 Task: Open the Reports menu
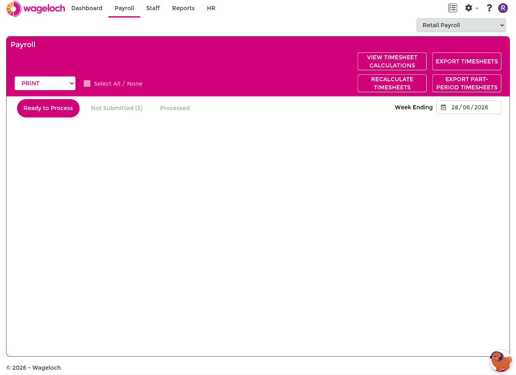point(183,8)
